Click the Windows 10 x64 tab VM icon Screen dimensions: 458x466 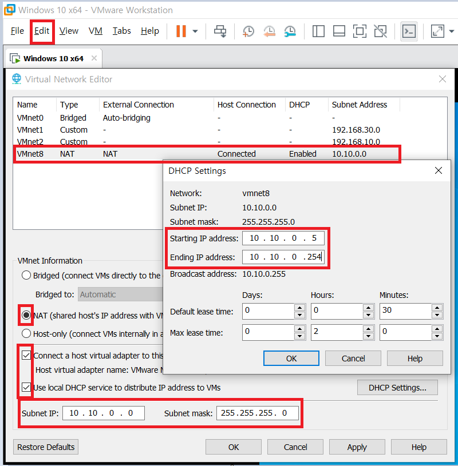click(15, 58)
